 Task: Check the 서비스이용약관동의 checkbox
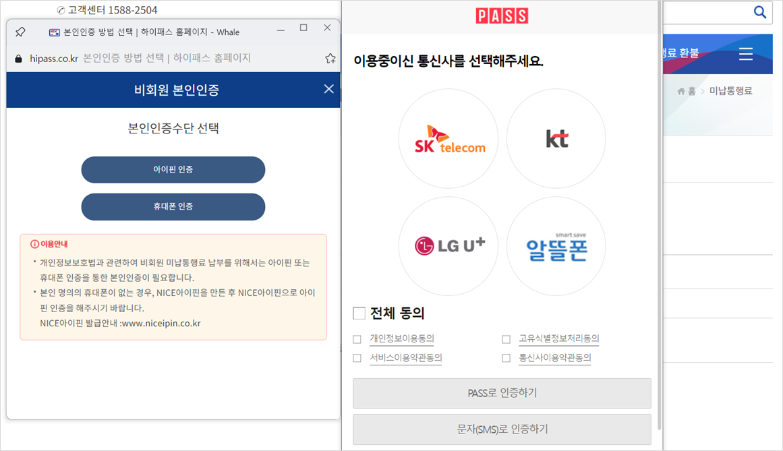click(357, 358)
